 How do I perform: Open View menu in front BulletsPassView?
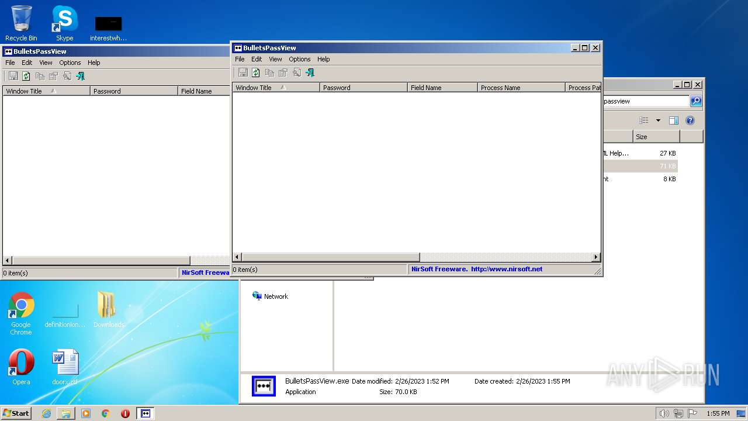pos(275,59)
